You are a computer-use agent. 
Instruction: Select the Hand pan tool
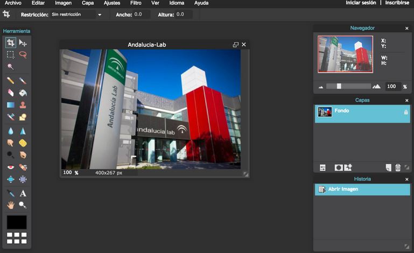[x=11, y=205]
